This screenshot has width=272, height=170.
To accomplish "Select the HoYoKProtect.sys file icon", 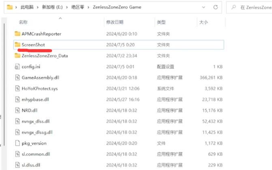I will coord(17,88).
